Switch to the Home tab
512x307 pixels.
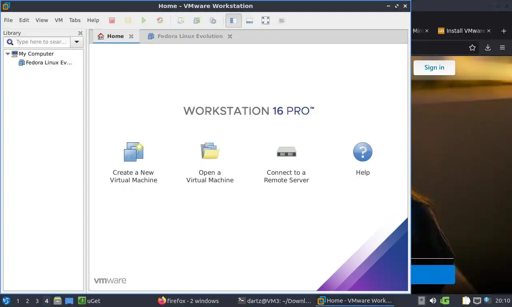(x=115, y=36)
